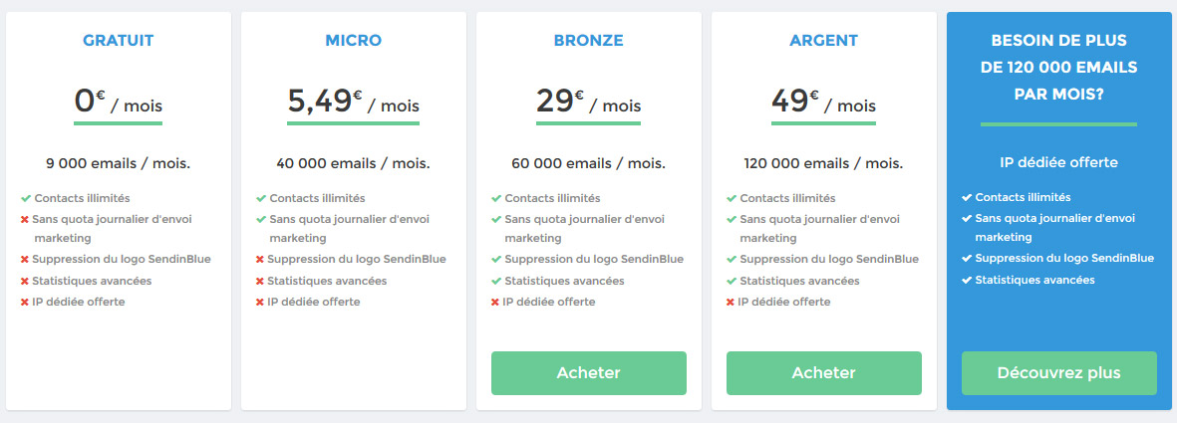Click the Acheter button under Argent plan
1177x423 pixels.
pos(823,373)
